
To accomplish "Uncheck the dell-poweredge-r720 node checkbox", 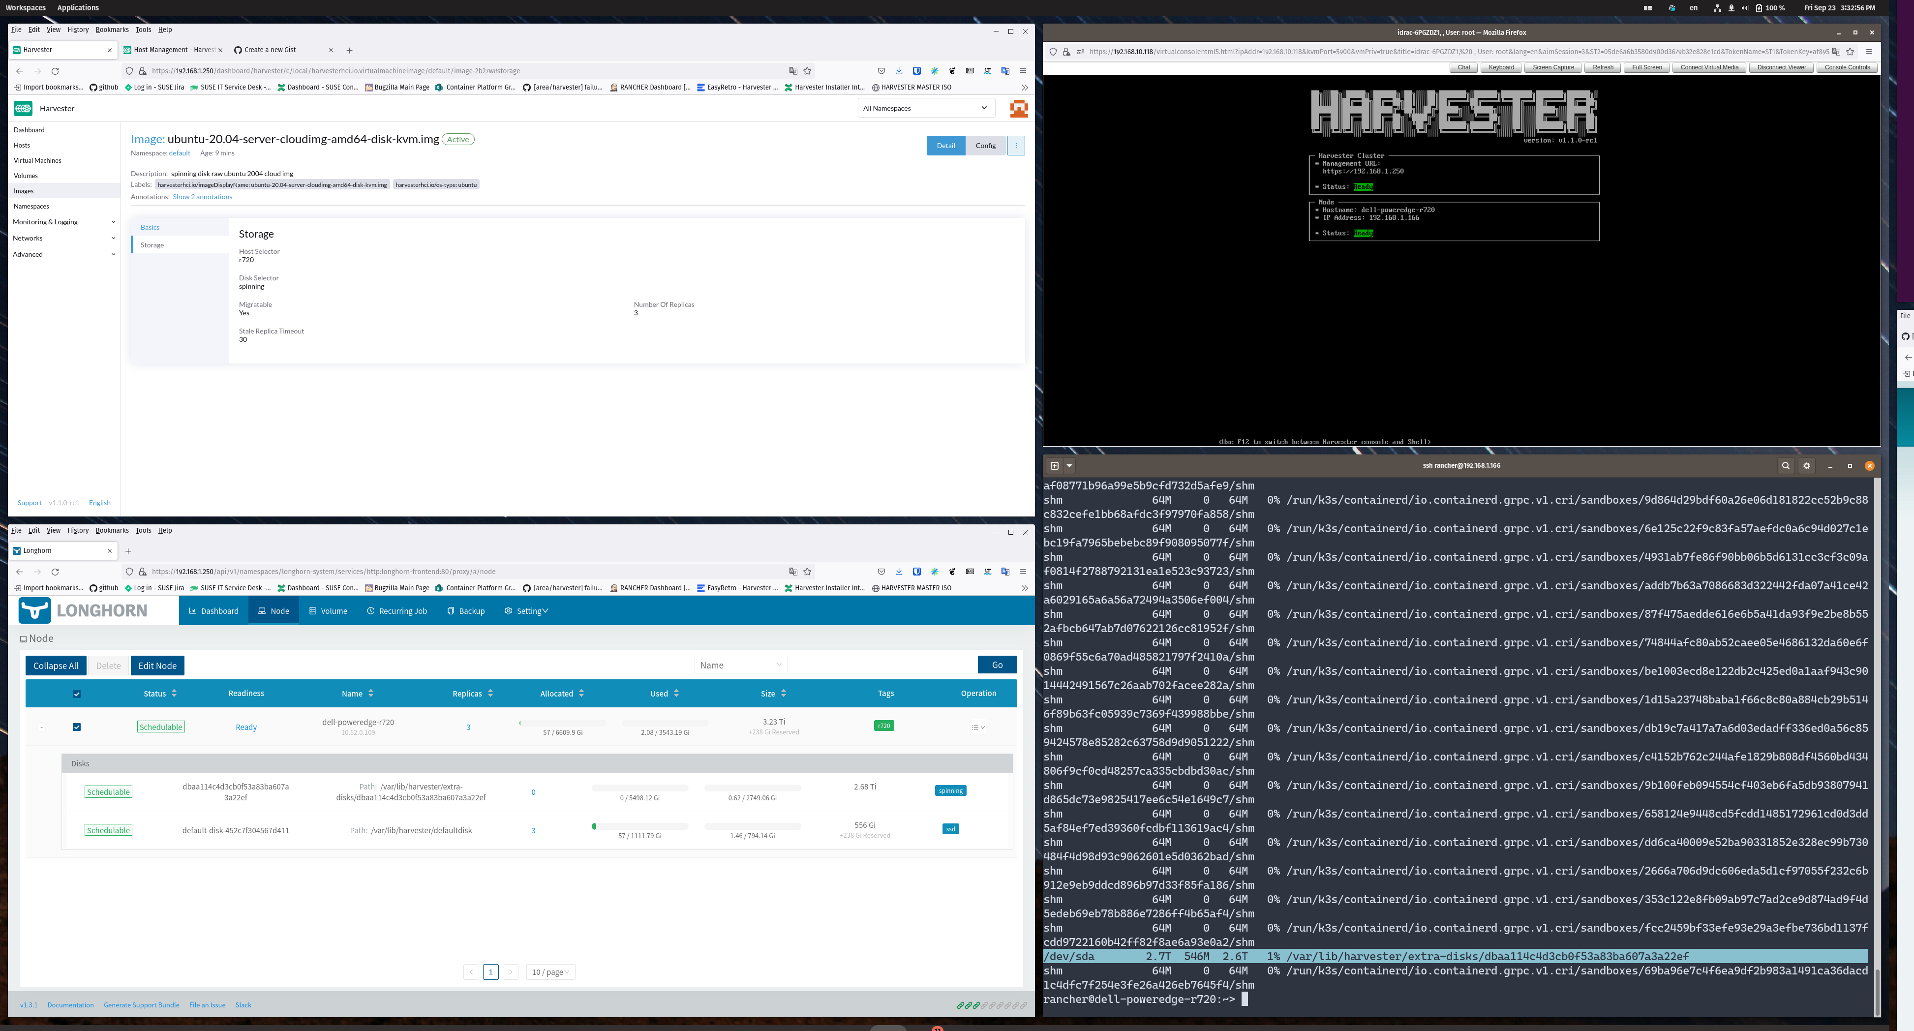I will pyautogui.click(x=77, y=727).
